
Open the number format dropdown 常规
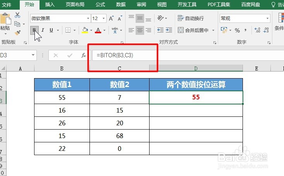point(267,18)
